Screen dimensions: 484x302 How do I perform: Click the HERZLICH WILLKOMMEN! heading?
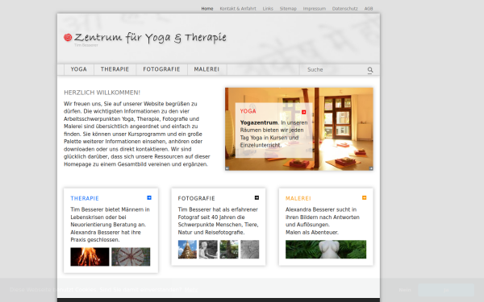pyautogui.click(x=102, y=93)
